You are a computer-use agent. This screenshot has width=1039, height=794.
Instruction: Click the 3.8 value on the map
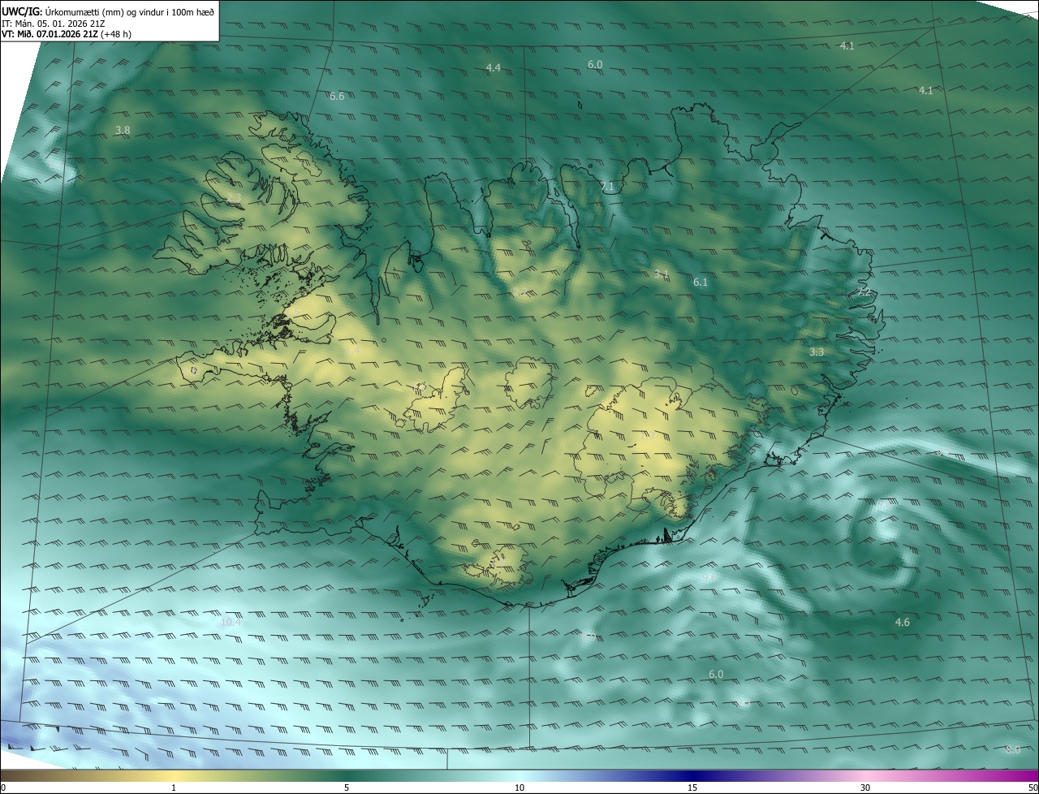pyautogui.click(x=123, y=130)
